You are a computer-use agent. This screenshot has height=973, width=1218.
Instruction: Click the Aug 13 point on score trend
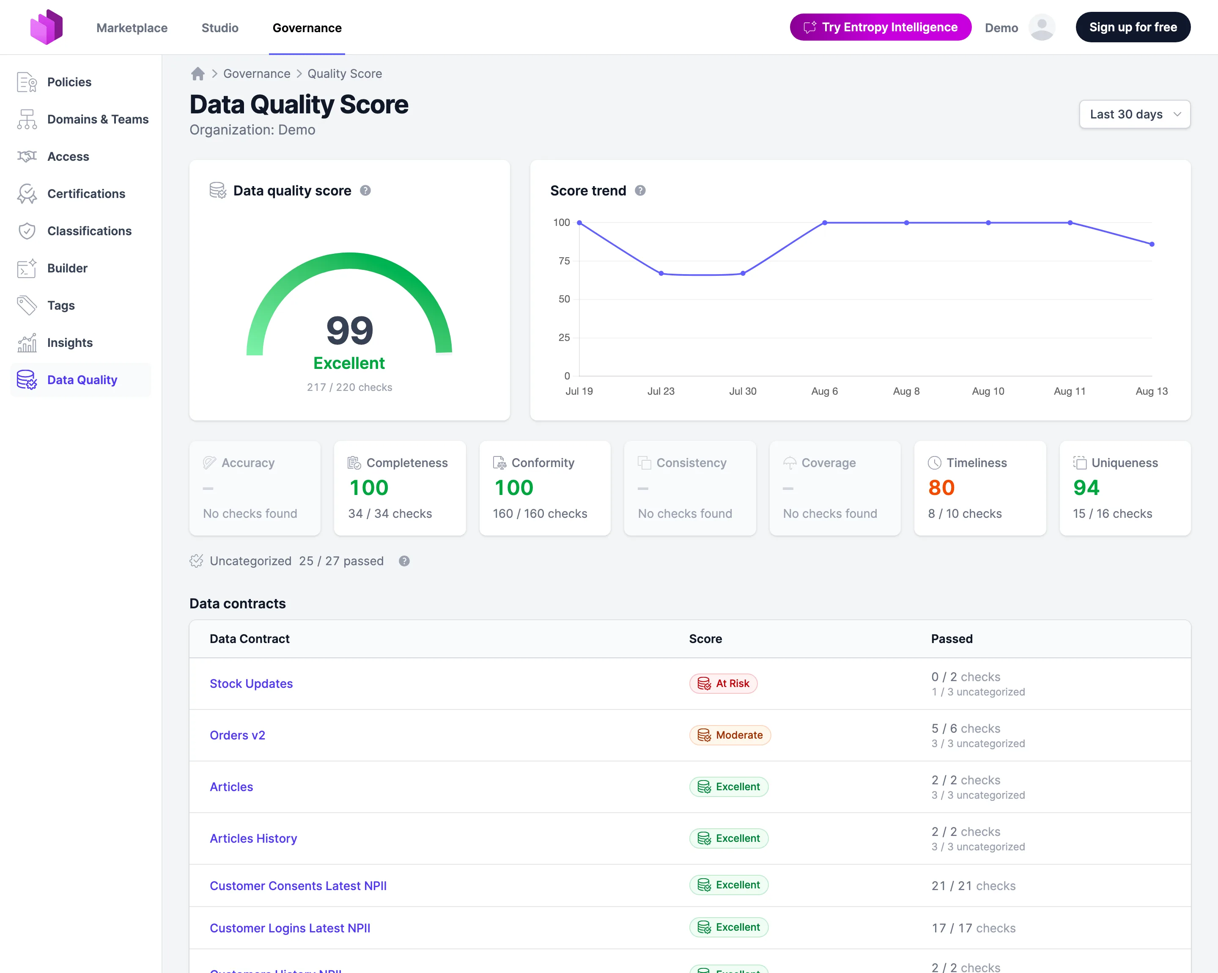pyautogui.click(x=1152, y=245)
